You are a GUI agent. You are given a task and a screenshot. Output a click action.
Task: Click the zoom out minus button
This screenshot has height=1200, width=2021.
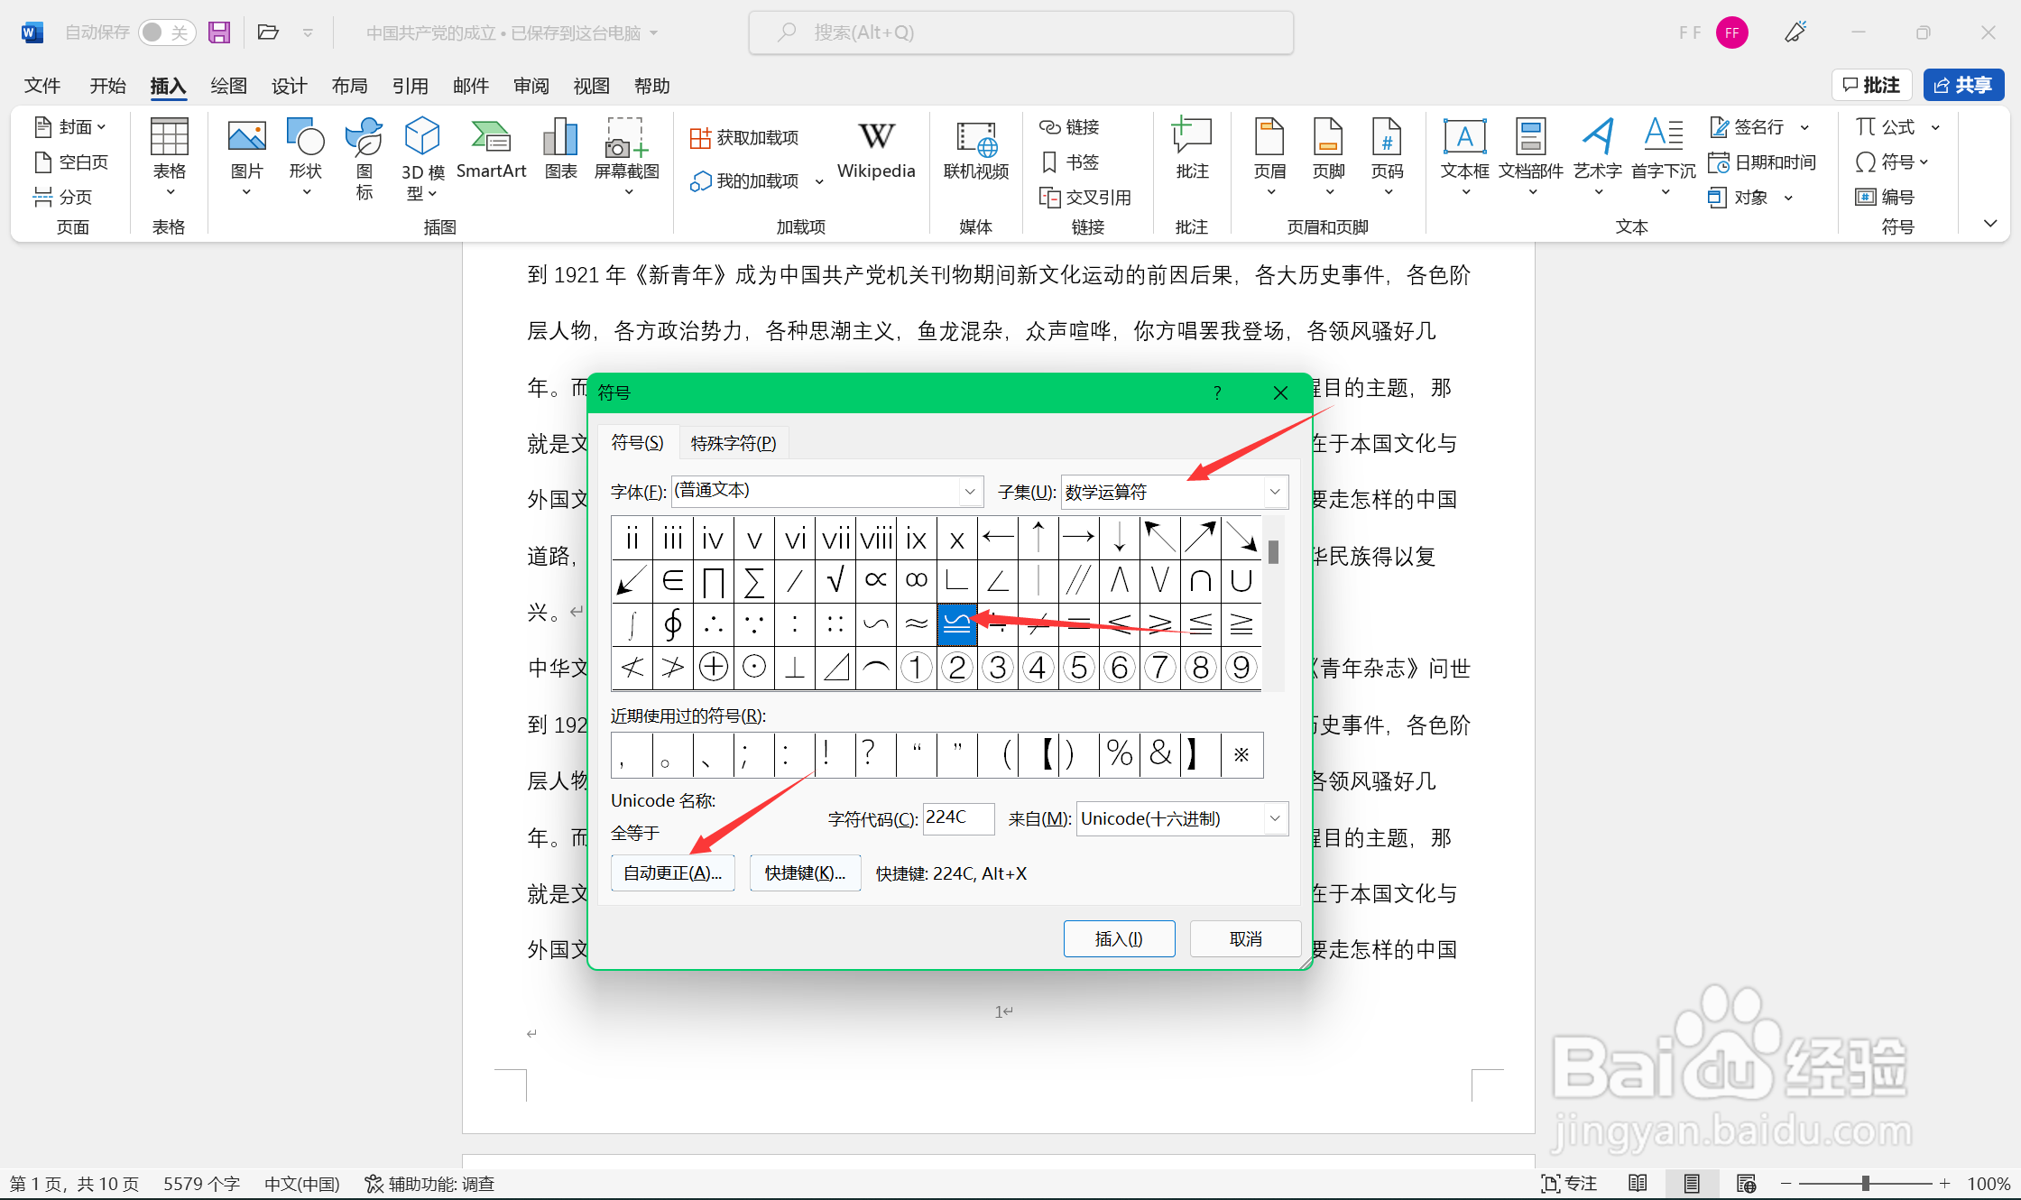tap(1785, 1184)
